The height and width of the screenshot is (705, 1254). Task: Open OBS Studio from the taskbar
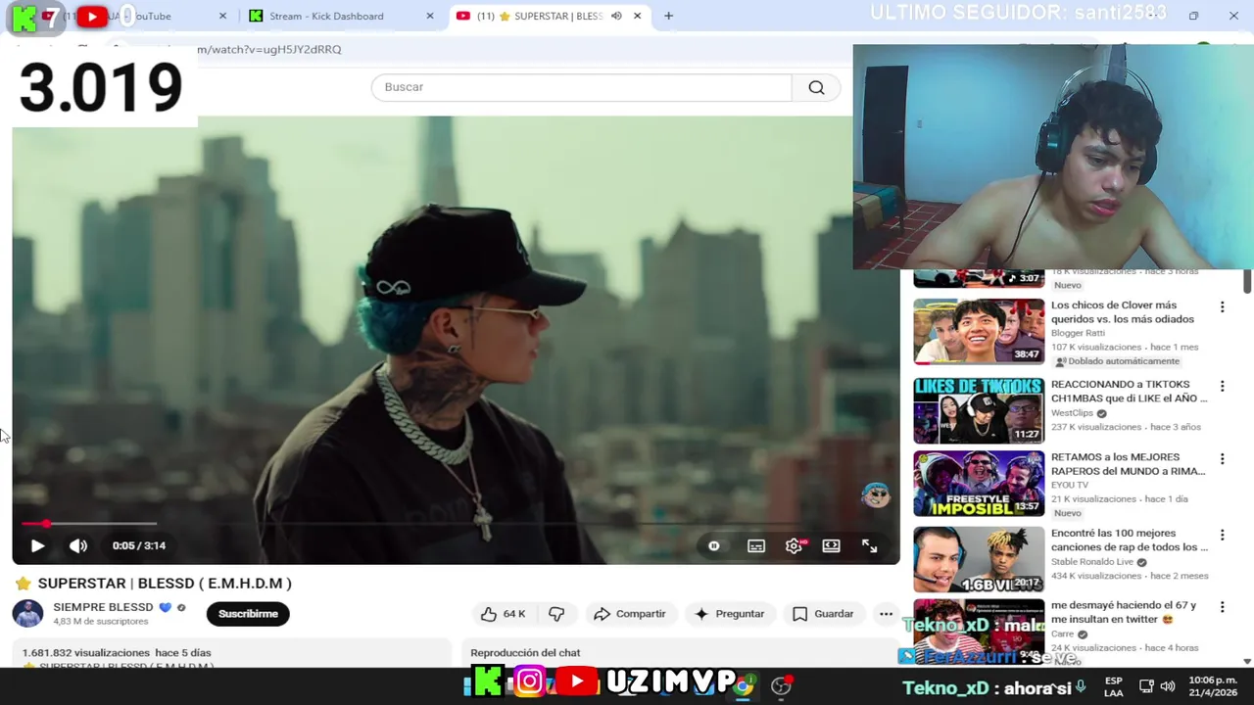click(781, 685)
